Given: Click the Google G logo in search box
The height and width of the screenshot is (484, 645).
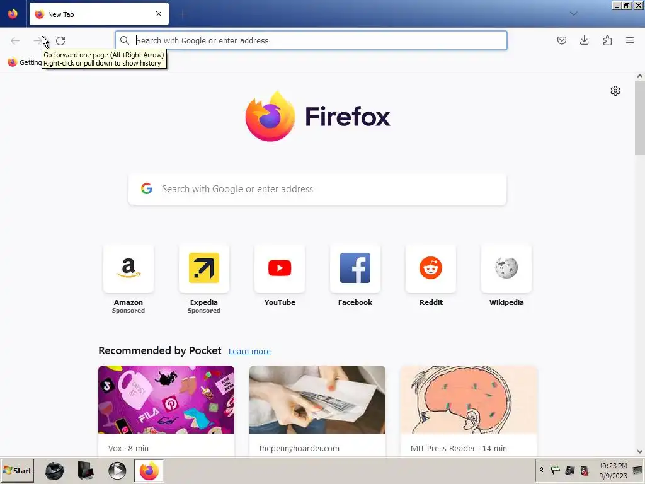Looking at the screenshot, I should [x=146, y=188].
